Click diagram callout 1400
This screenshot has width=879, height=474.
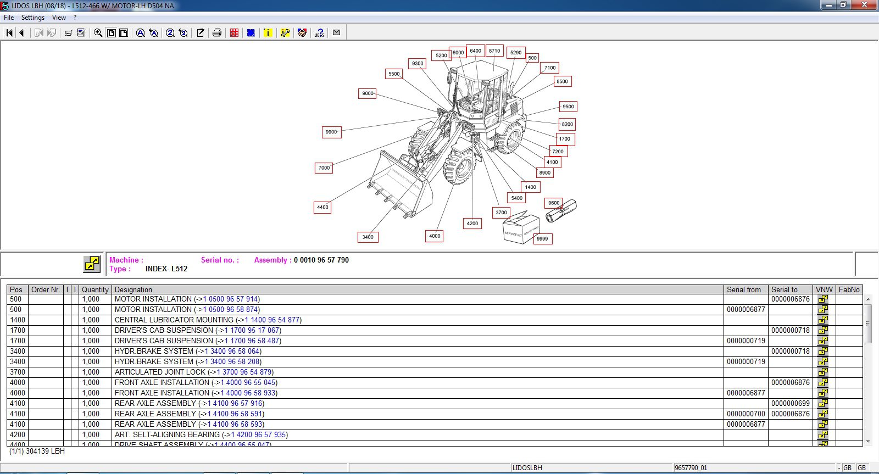click(x=530, y=187)
